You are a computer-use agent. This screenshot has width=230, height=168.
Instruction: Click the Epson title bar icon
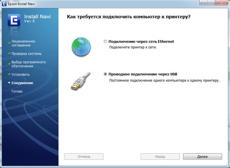(4, 4)
